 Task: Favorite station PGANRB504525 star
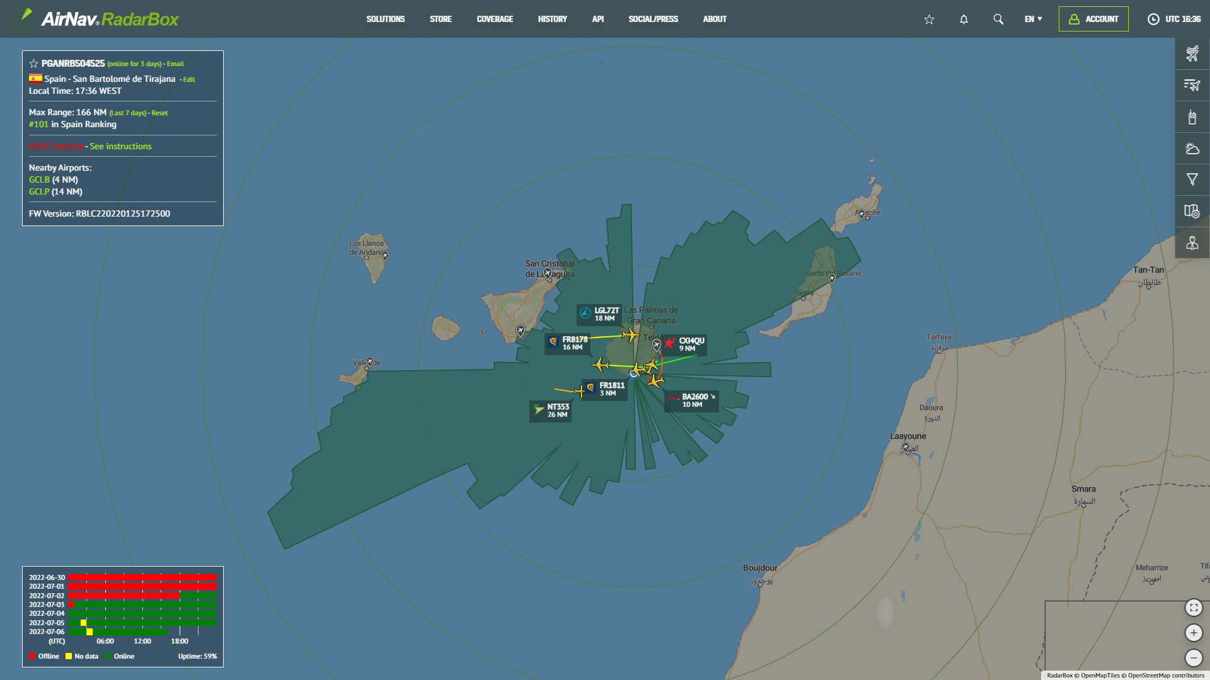[33, 64]
